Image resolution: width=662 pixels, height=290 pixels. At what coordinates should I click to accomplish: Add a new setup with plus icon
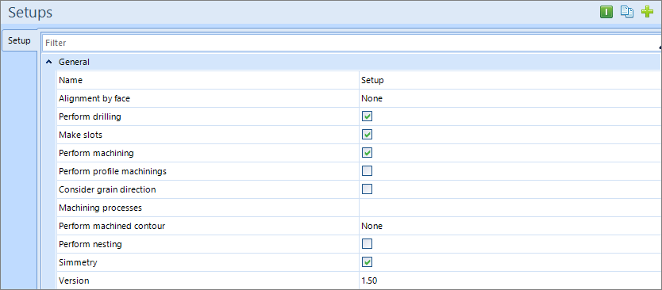point(647,12)
